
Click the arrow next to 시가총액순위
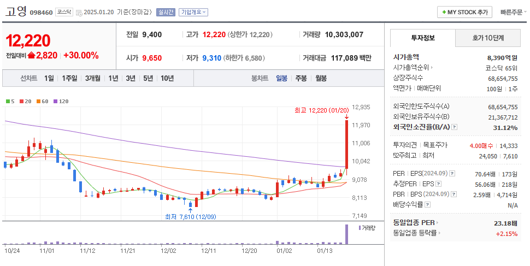[432, 68]
